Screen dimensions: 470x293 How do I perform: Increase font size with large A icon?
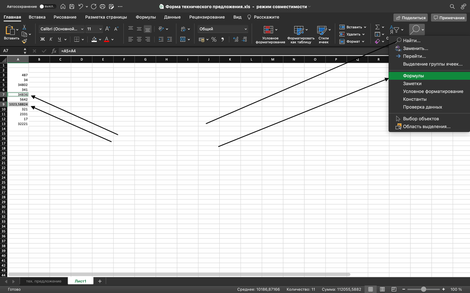click(x=107, y=29)
